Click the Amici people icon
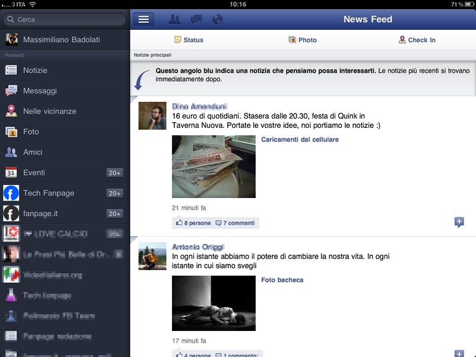This screenshot has width=476, height=357. point(11,152)
